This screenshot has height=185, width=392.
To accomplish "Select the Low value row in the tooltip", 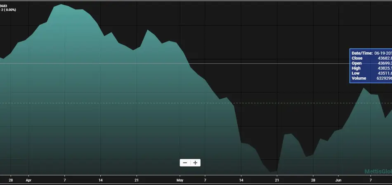I will point(371,73).
